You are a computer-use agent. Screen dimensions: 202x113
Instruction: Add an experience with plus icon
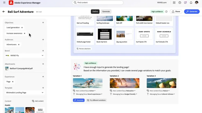click(x=43, y=77)
